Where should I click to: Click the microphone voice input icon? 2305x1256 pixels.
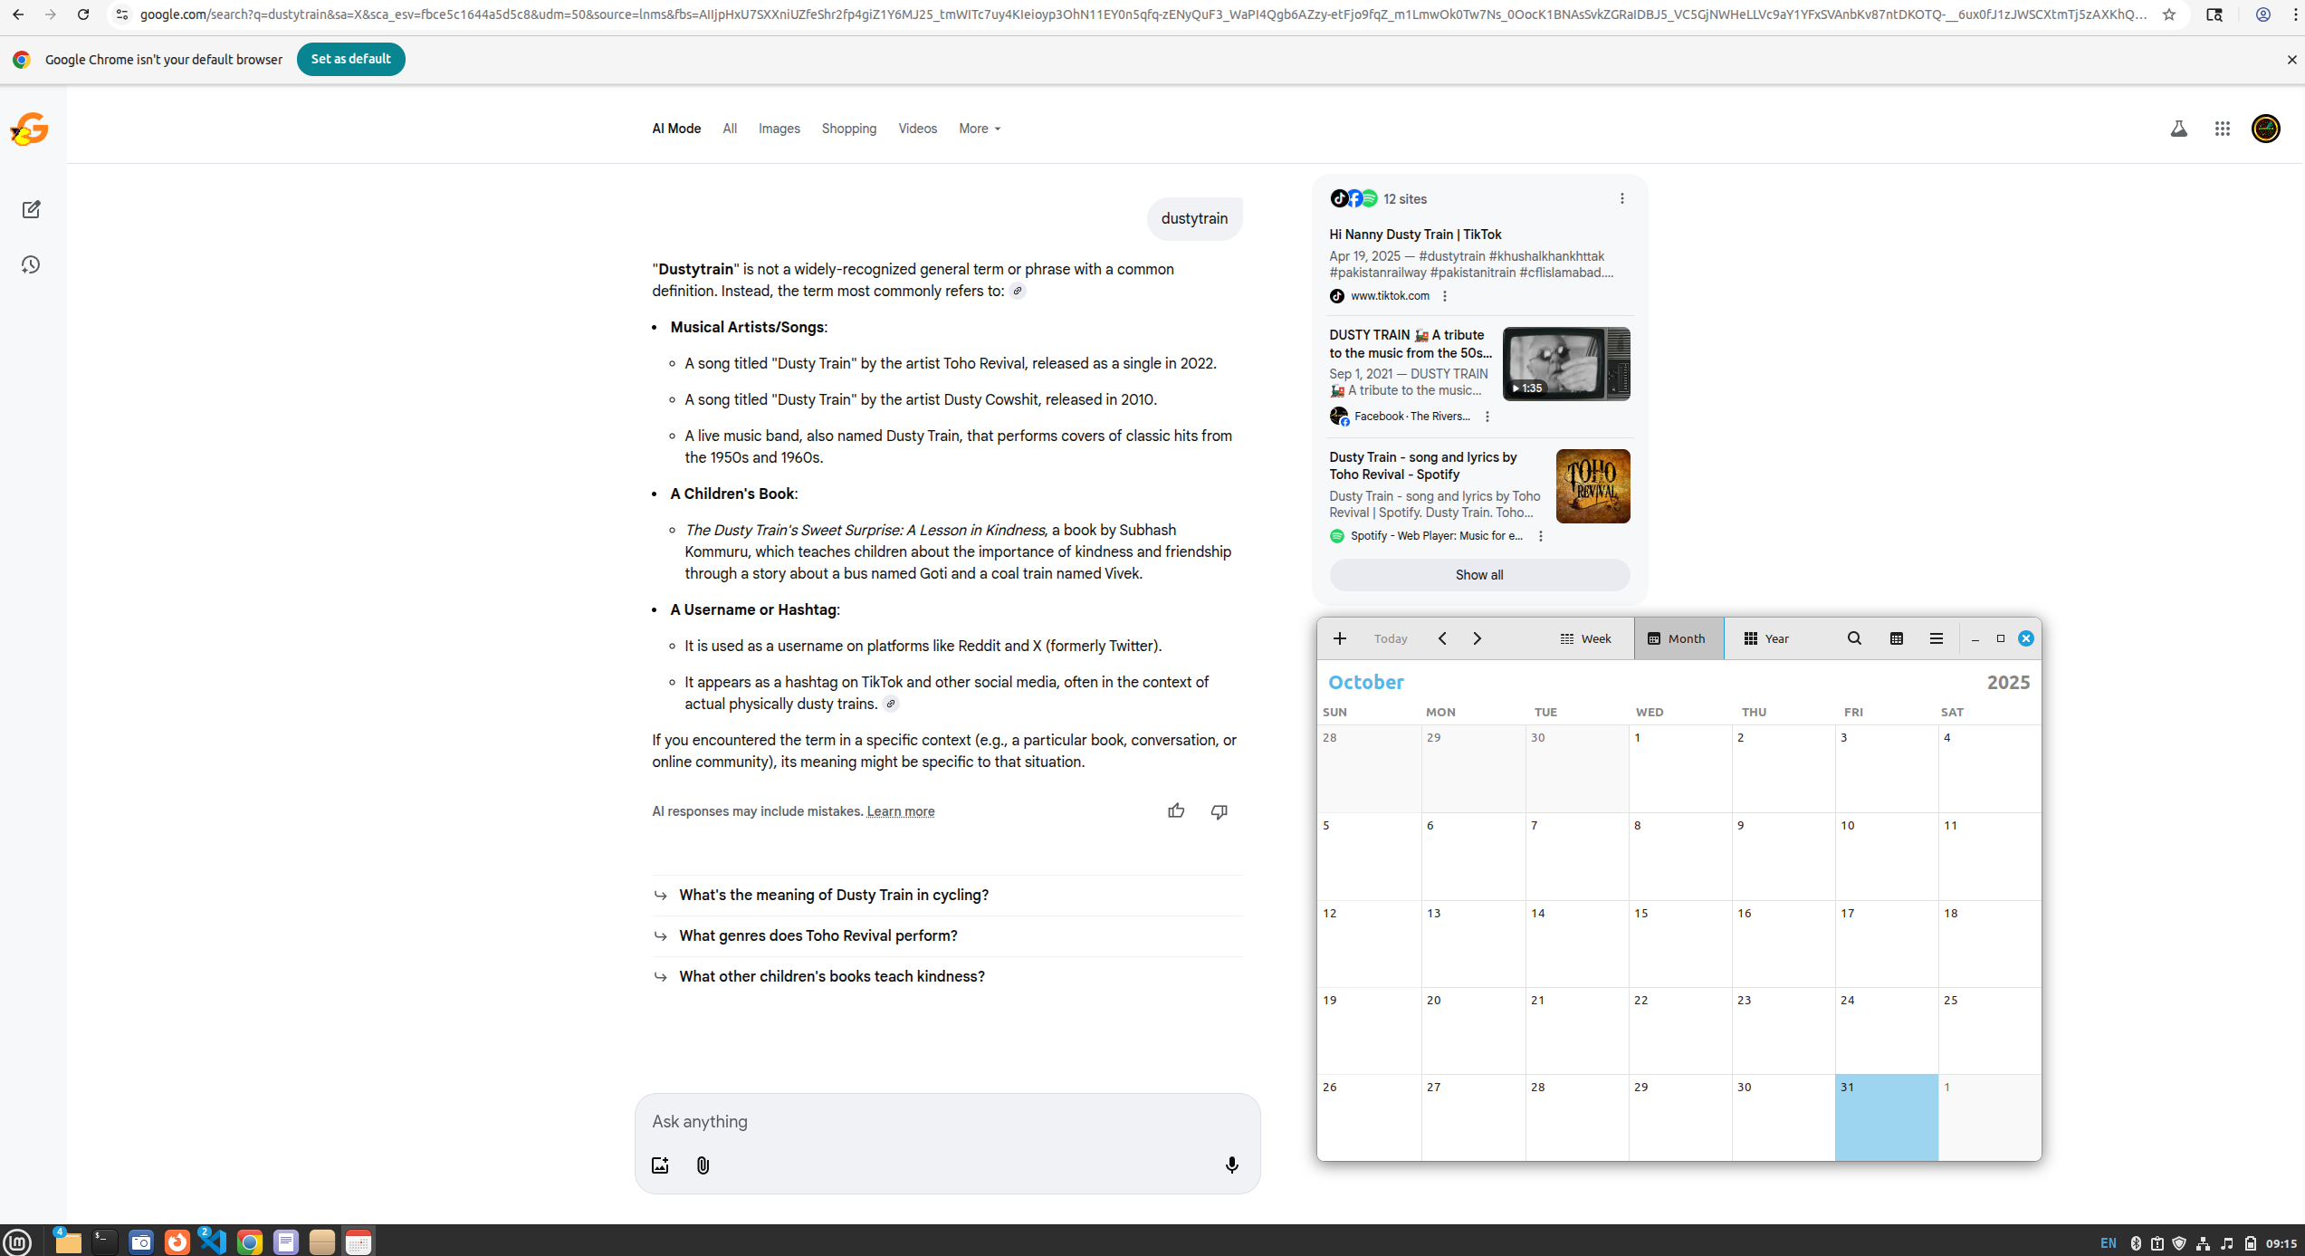pos(1231,1165)
